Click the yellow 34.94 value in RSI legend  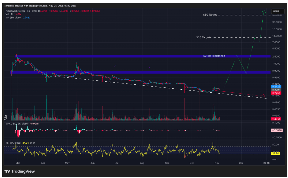(26, 143)
